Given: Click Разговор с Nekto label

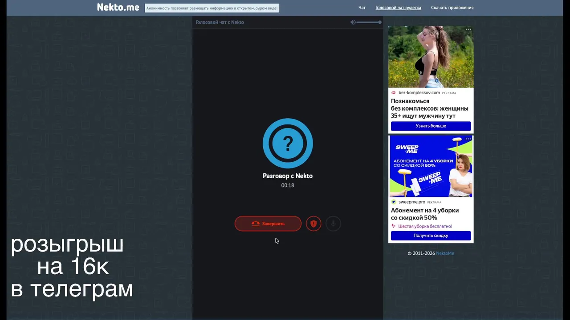Looking at the screenshot, I should (288, 176).
